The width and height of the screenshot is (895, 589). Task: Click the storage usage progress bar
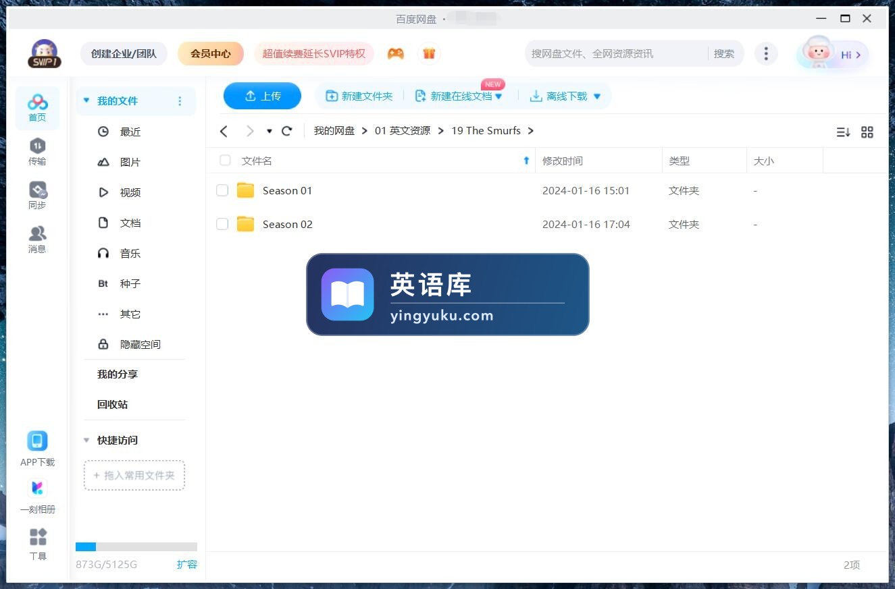pyautogui.click(x=136, y=546)
